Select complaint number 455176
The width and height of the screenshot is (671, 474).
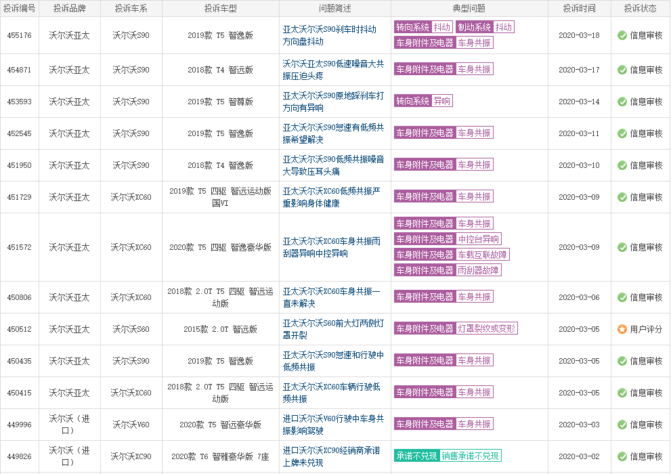[19, 35]
